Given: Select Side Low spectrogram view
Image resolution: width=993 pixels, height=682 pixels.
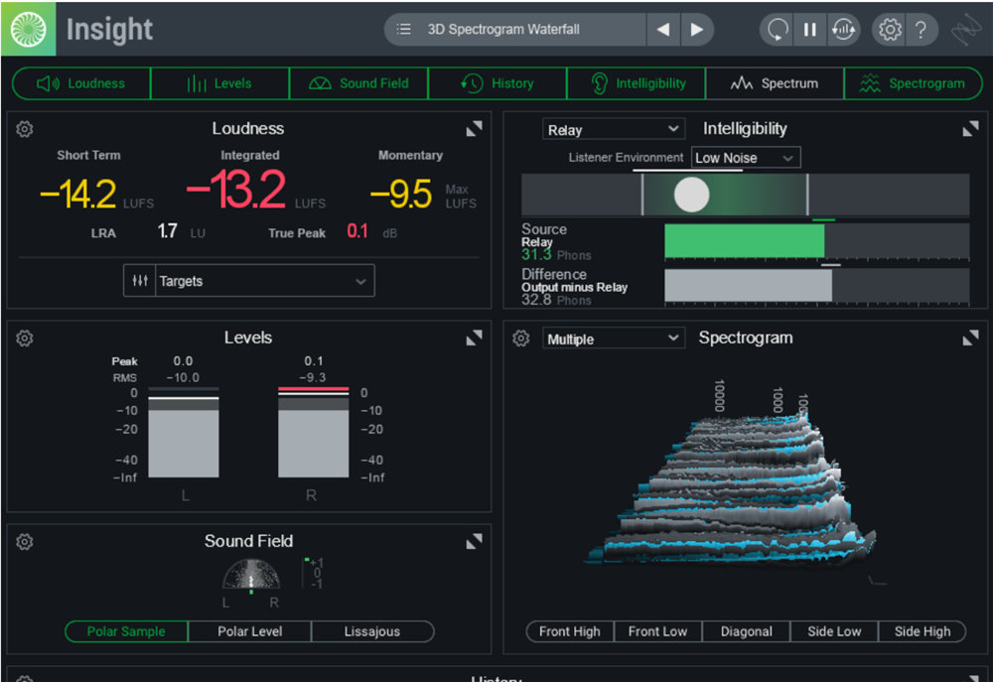Looking at the screenshot, I should pyautogui.click(x=834, y=631).
